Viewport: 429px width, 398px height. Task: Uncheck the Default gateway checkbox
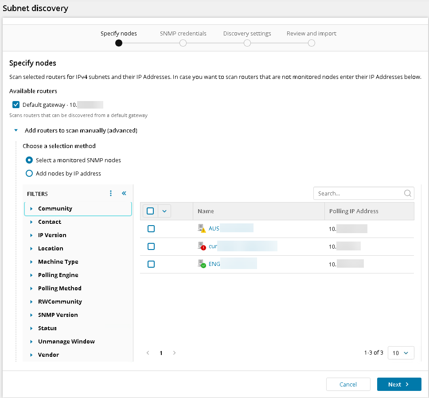pyautogui.click(x=16, y=105)
